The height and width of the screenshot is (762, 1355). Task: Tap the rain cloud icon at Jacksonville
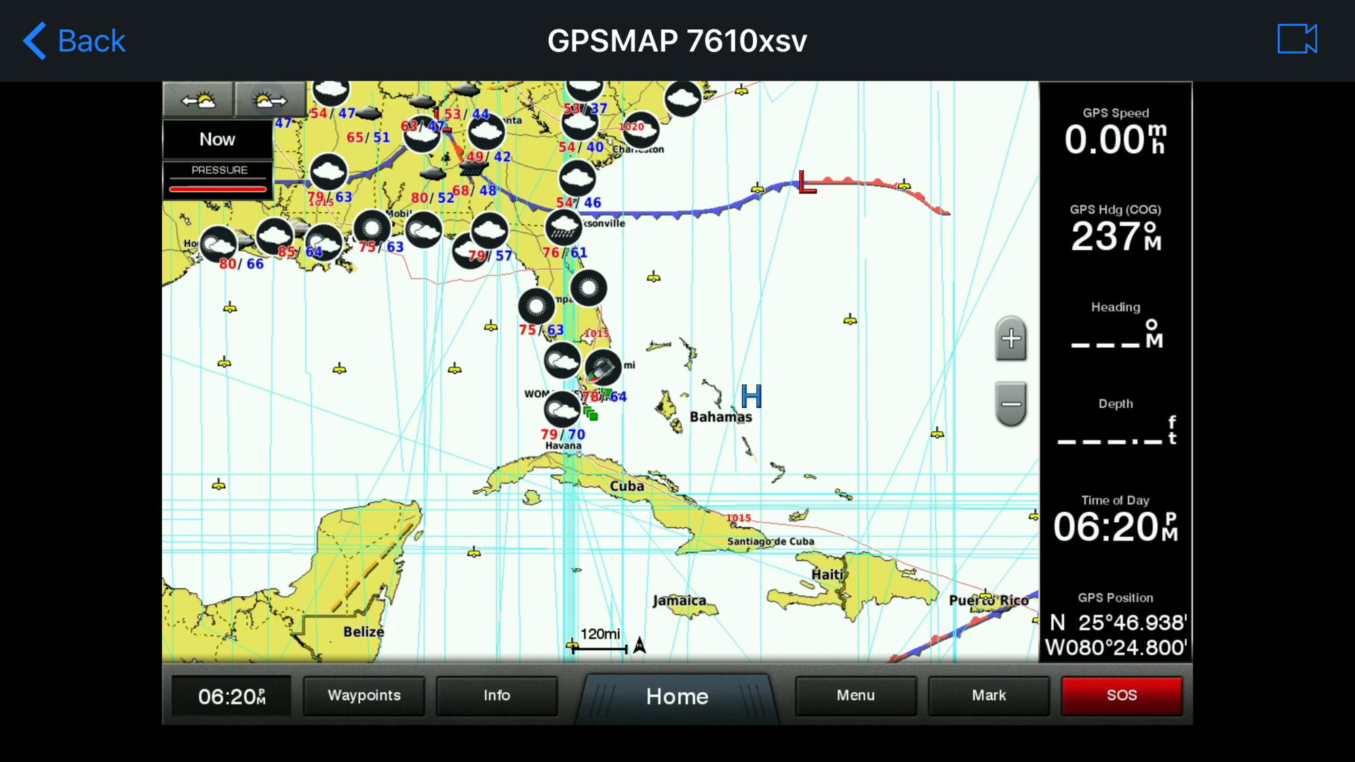click(564, 227)
